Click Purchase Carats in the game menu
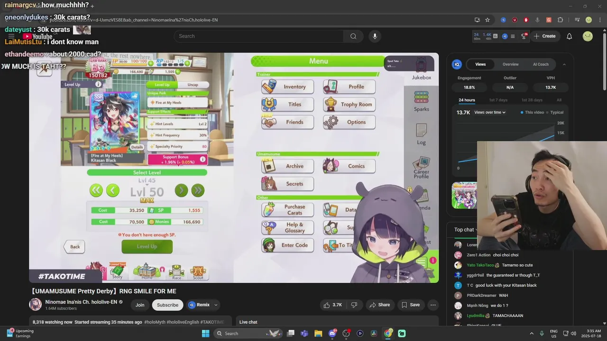This screenshot has height=341, width=607. (x=288, y=210)
